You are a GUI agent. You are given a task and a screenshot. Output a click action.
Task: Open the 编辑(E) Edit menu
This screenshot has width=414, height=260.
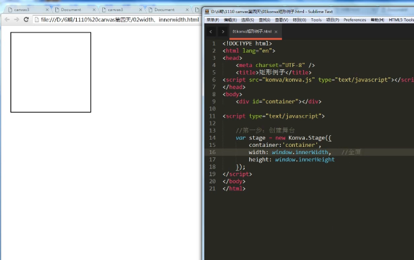point(230,20)
